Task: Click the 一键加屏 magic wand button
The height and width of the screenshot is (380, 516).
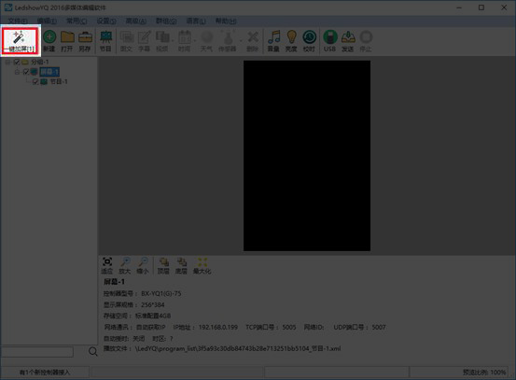Action: [x=20, y=41]
